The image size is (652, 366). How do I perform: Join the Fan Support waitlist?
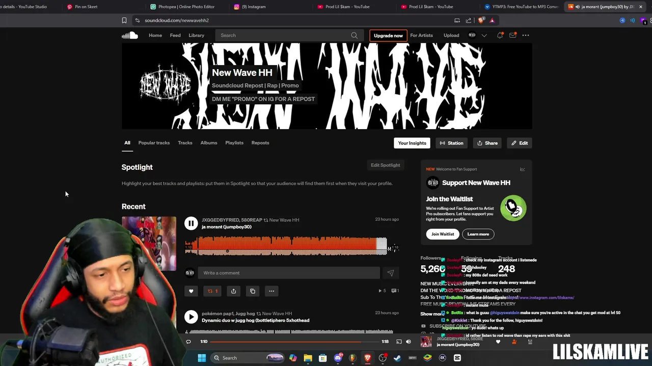[443, 234]
